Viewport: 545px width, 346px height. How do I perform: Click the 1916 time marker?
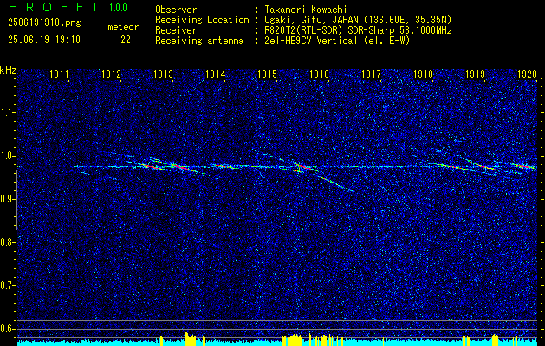coord(319,74)
